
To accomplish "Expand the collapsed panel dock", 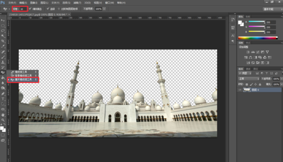I will coord(235,13).
